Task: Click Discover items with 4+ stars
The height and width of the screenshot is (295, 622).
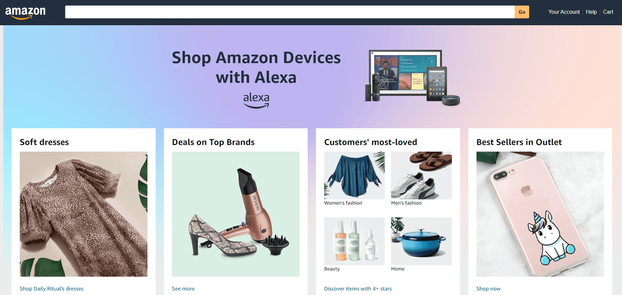Action: [x=358, y=289]
